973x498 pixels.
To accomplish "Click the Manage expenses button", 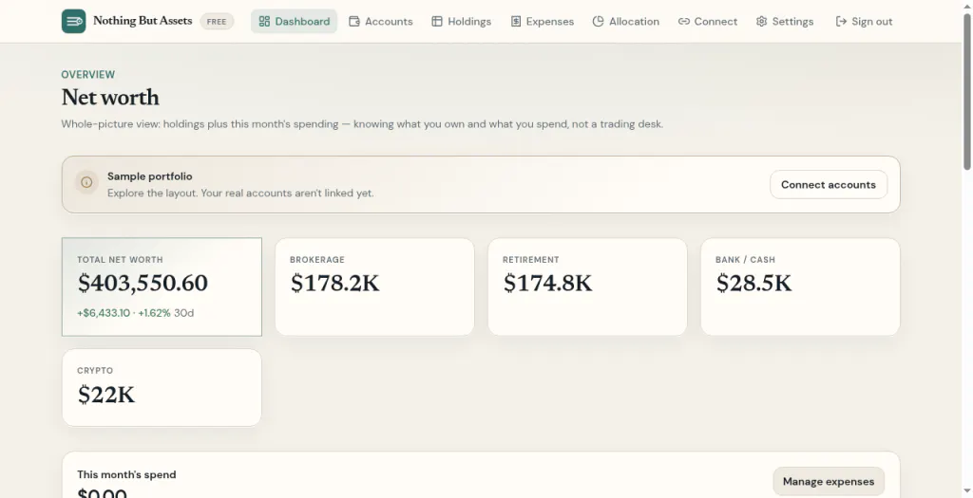I will (829, 481).
